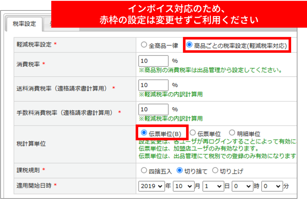Screen dimensions: 307x199
Task: Open the day dropdown for 適用開始日時
Action: coord(213,186)
